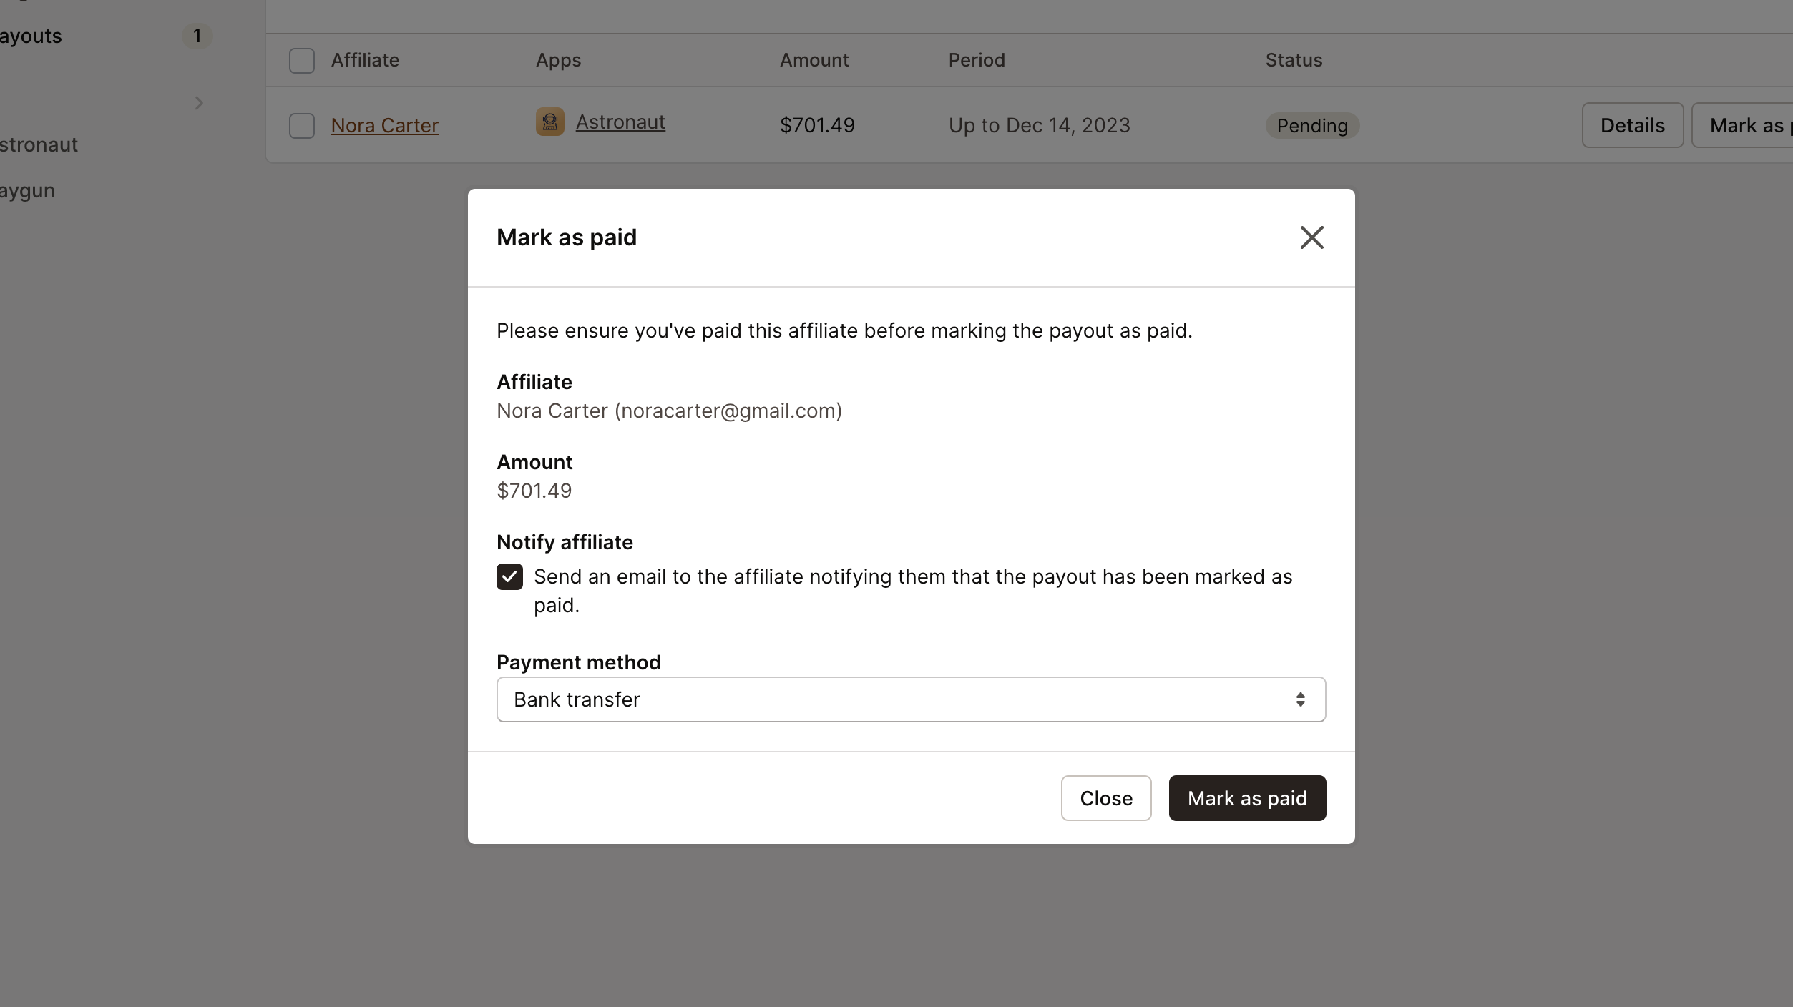The width and height of the screenshot is (1793, 1007).
Task: Click the payouts count badge showing 1
Action: pyautogui.click(x=197, y=36)
